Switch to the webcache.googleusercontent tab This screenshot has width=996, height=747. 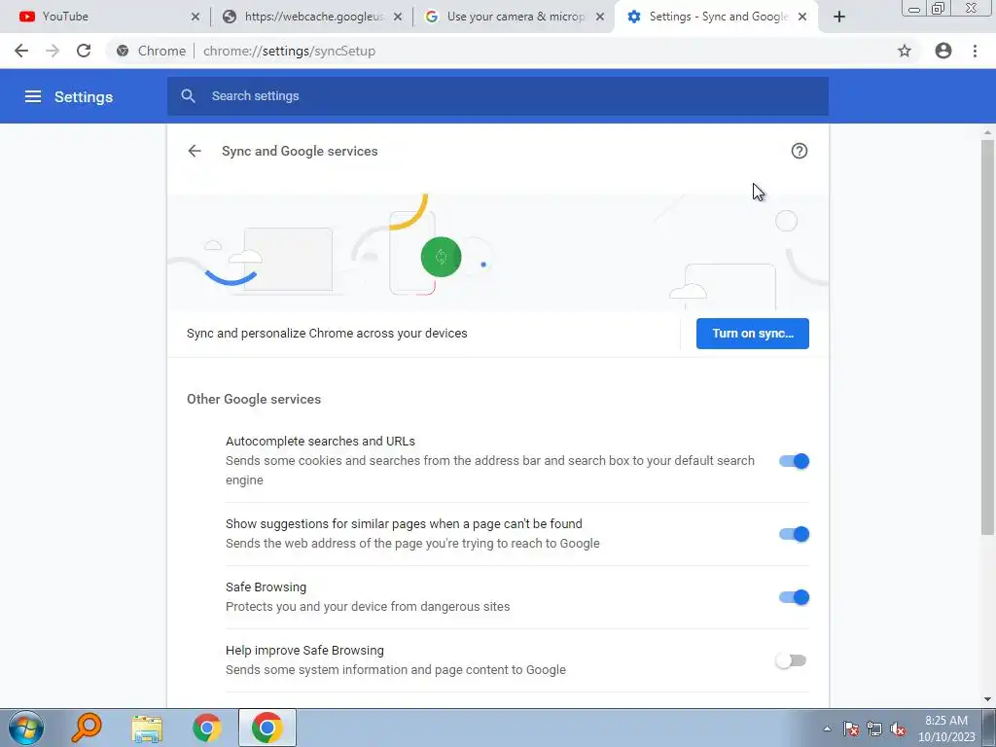pos(311,18)
